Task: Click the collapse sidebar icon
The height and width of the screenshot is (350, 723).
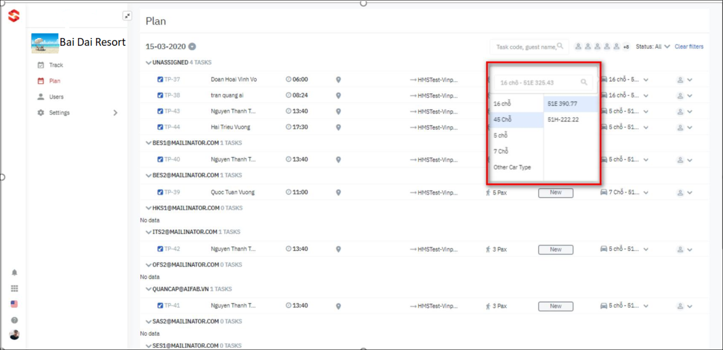Action: [127, 16]
